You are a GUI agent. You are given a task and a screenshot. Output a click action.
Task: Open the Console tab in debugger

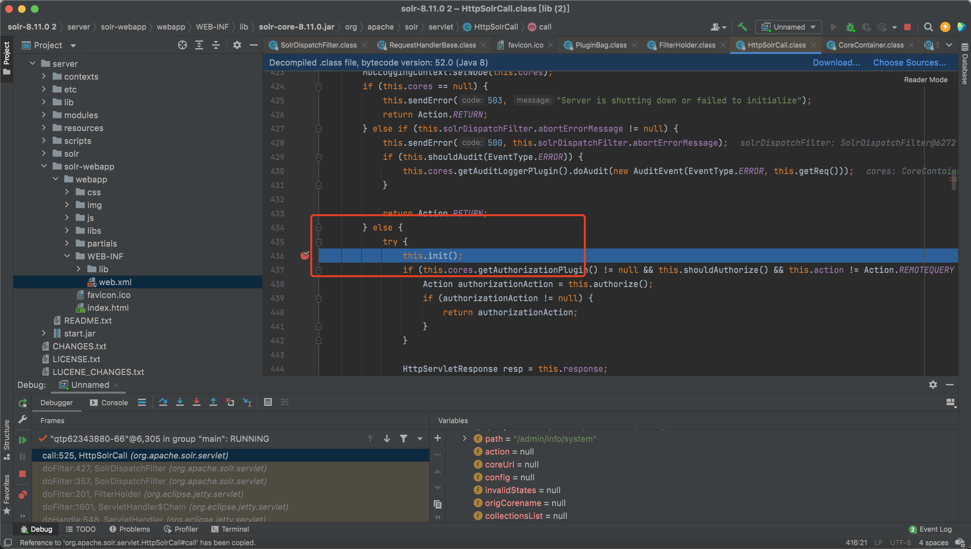[x=109, y=402]
